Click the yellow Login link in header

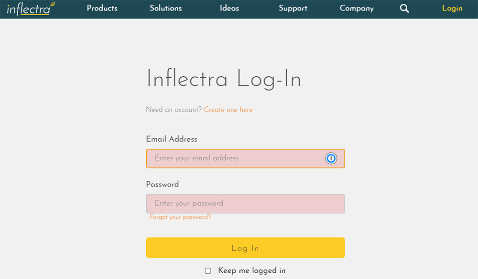coord(452,8)
